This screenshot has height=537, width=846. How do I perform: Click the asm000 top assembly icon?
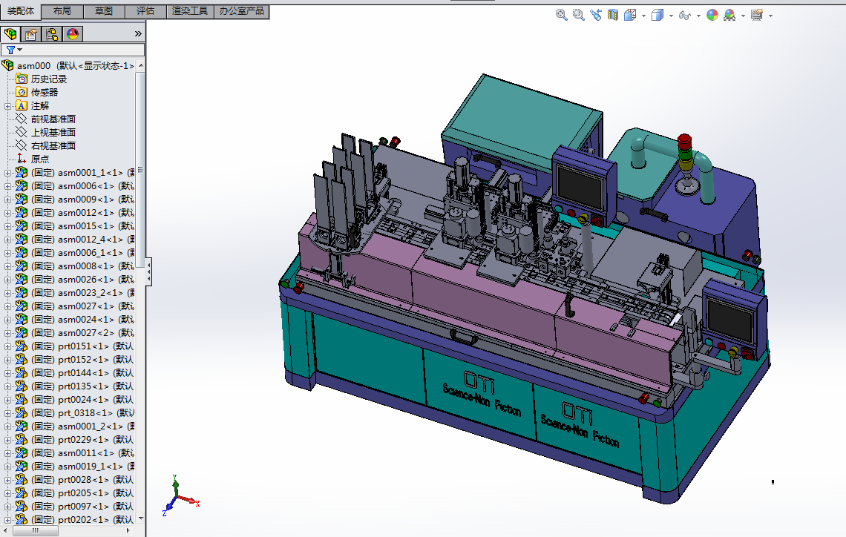point(7,65)
